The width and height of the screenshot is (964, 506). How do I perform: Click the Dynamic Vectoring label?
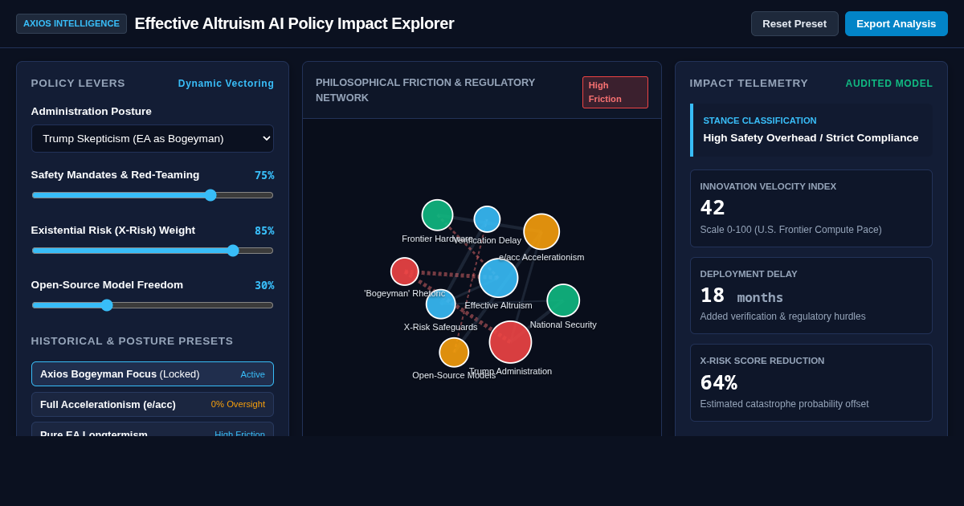[226, 84]
